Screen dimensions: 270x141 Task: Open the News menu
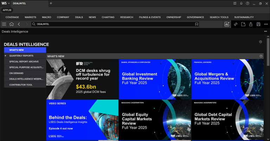(92, 17)
